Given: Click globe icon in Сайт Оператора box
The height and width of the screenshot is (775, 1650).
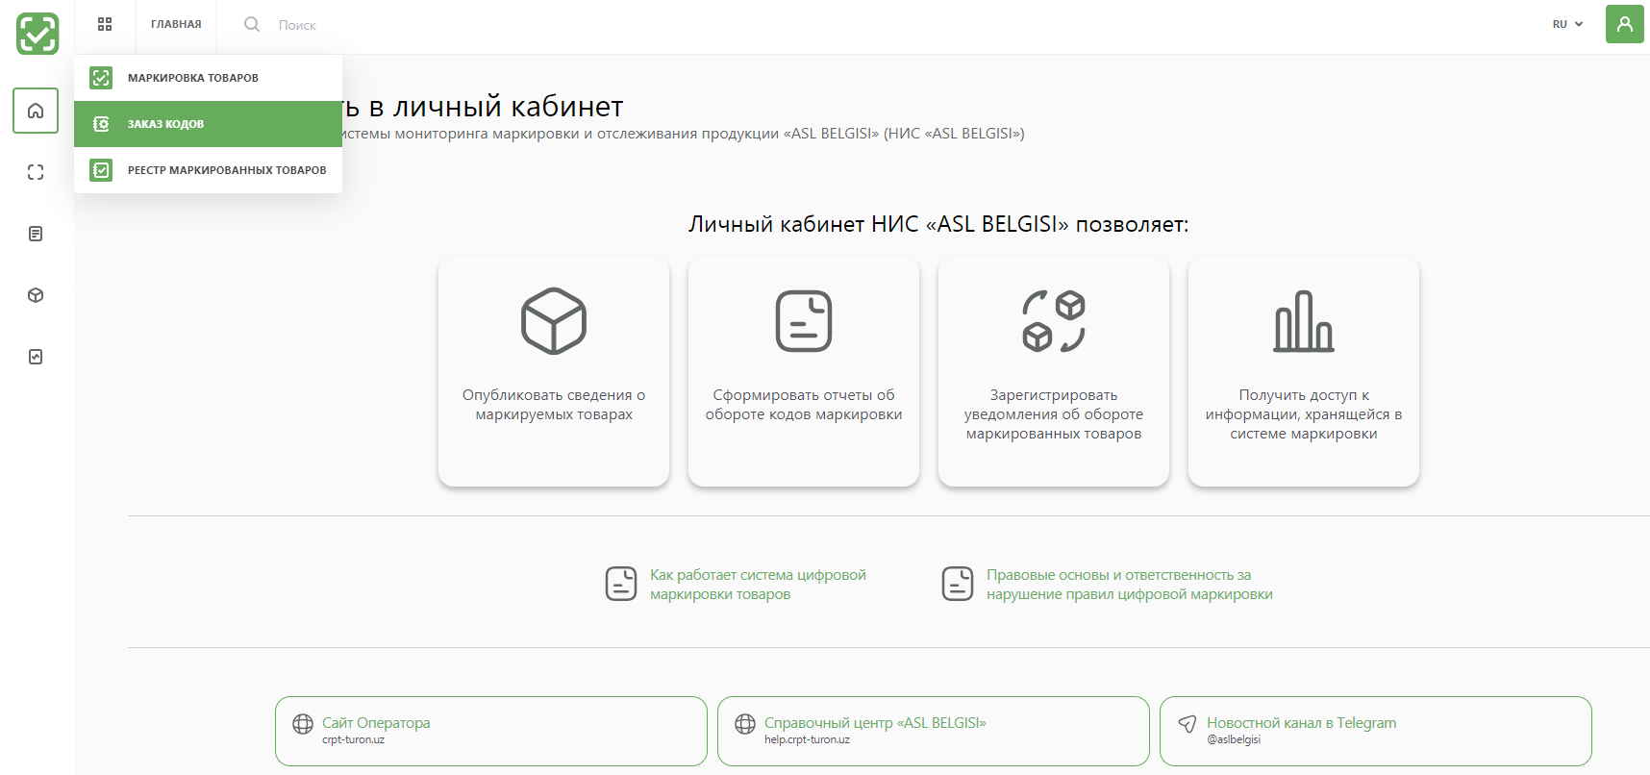Looking at the screenshot, I should [x=303, y=724].
